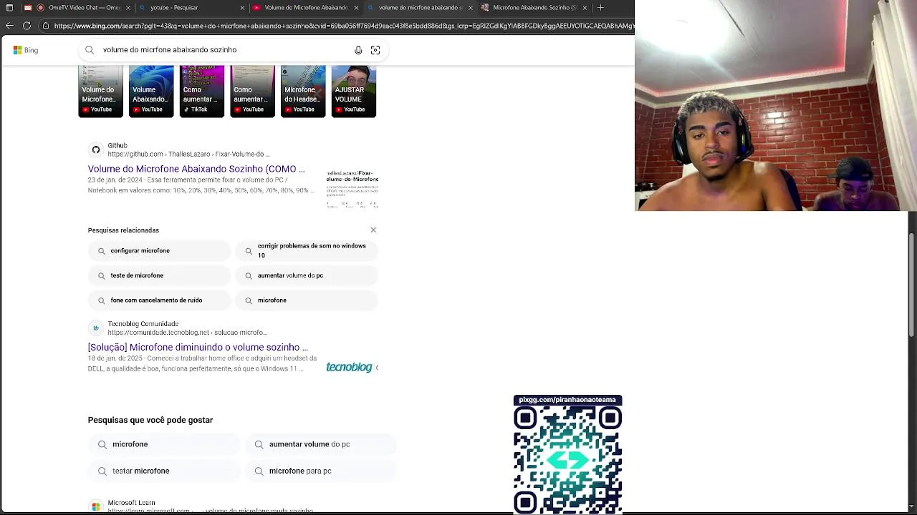This screenshot has width=917, height=515.
Task: Search related 'configurar microfone'
Action: 159,251
